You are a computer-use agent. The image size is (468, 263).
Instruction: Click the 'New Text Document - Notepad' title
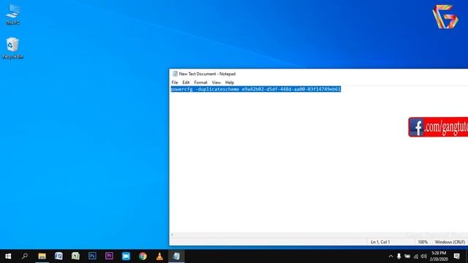click(x=207, y=74)
